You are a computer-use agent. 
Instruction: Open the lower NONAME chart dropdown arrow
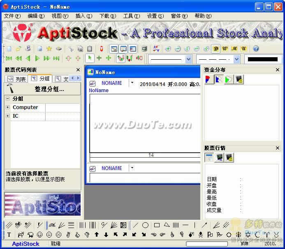pos(132,168)
